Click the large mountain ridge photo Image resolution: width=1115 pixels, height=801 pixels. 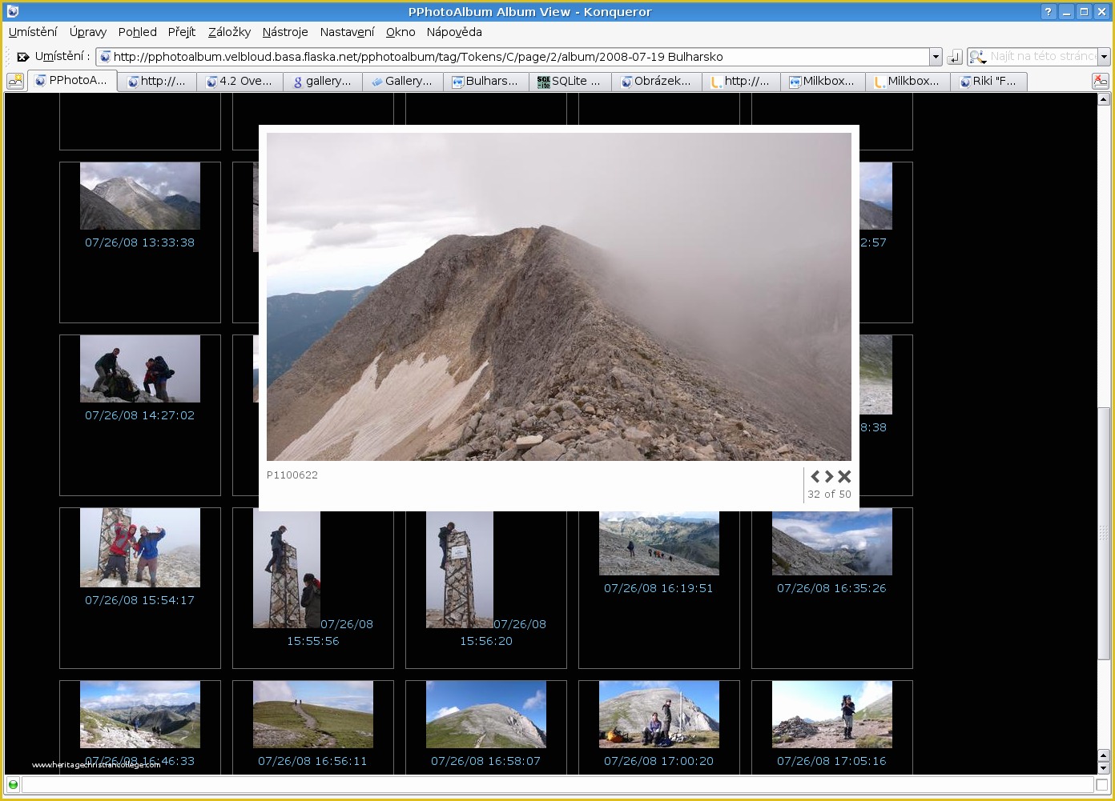(x=559, y=297)
